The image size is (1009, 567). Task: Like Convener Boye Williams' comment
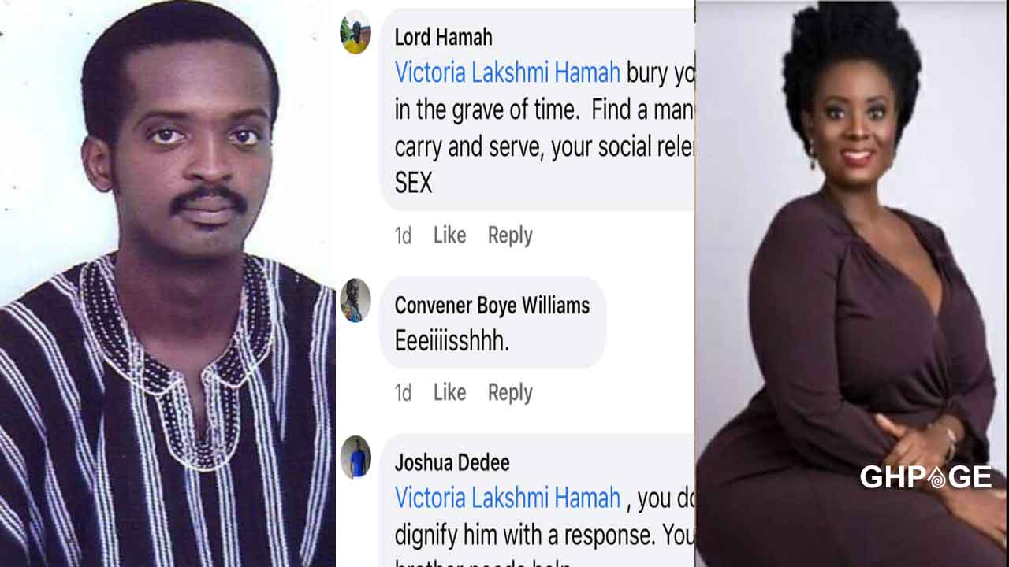click(449, 391)
